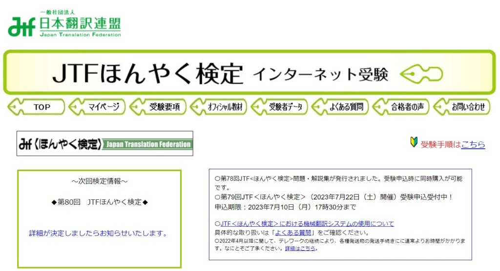Open the 合格者の声 navigation tab

[x=401, y=107]
